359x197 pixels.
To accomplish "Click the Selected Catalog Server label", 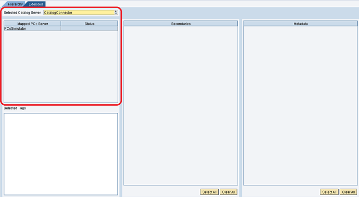I will [22, 12].
